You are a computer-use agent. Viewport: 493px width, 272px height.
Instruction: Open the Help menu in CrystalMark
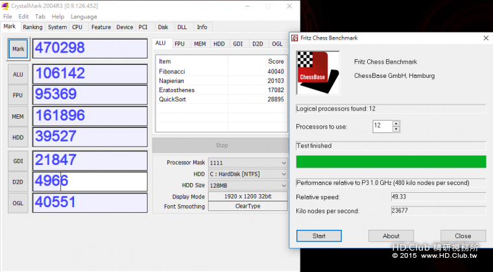[x=58, y=17]
